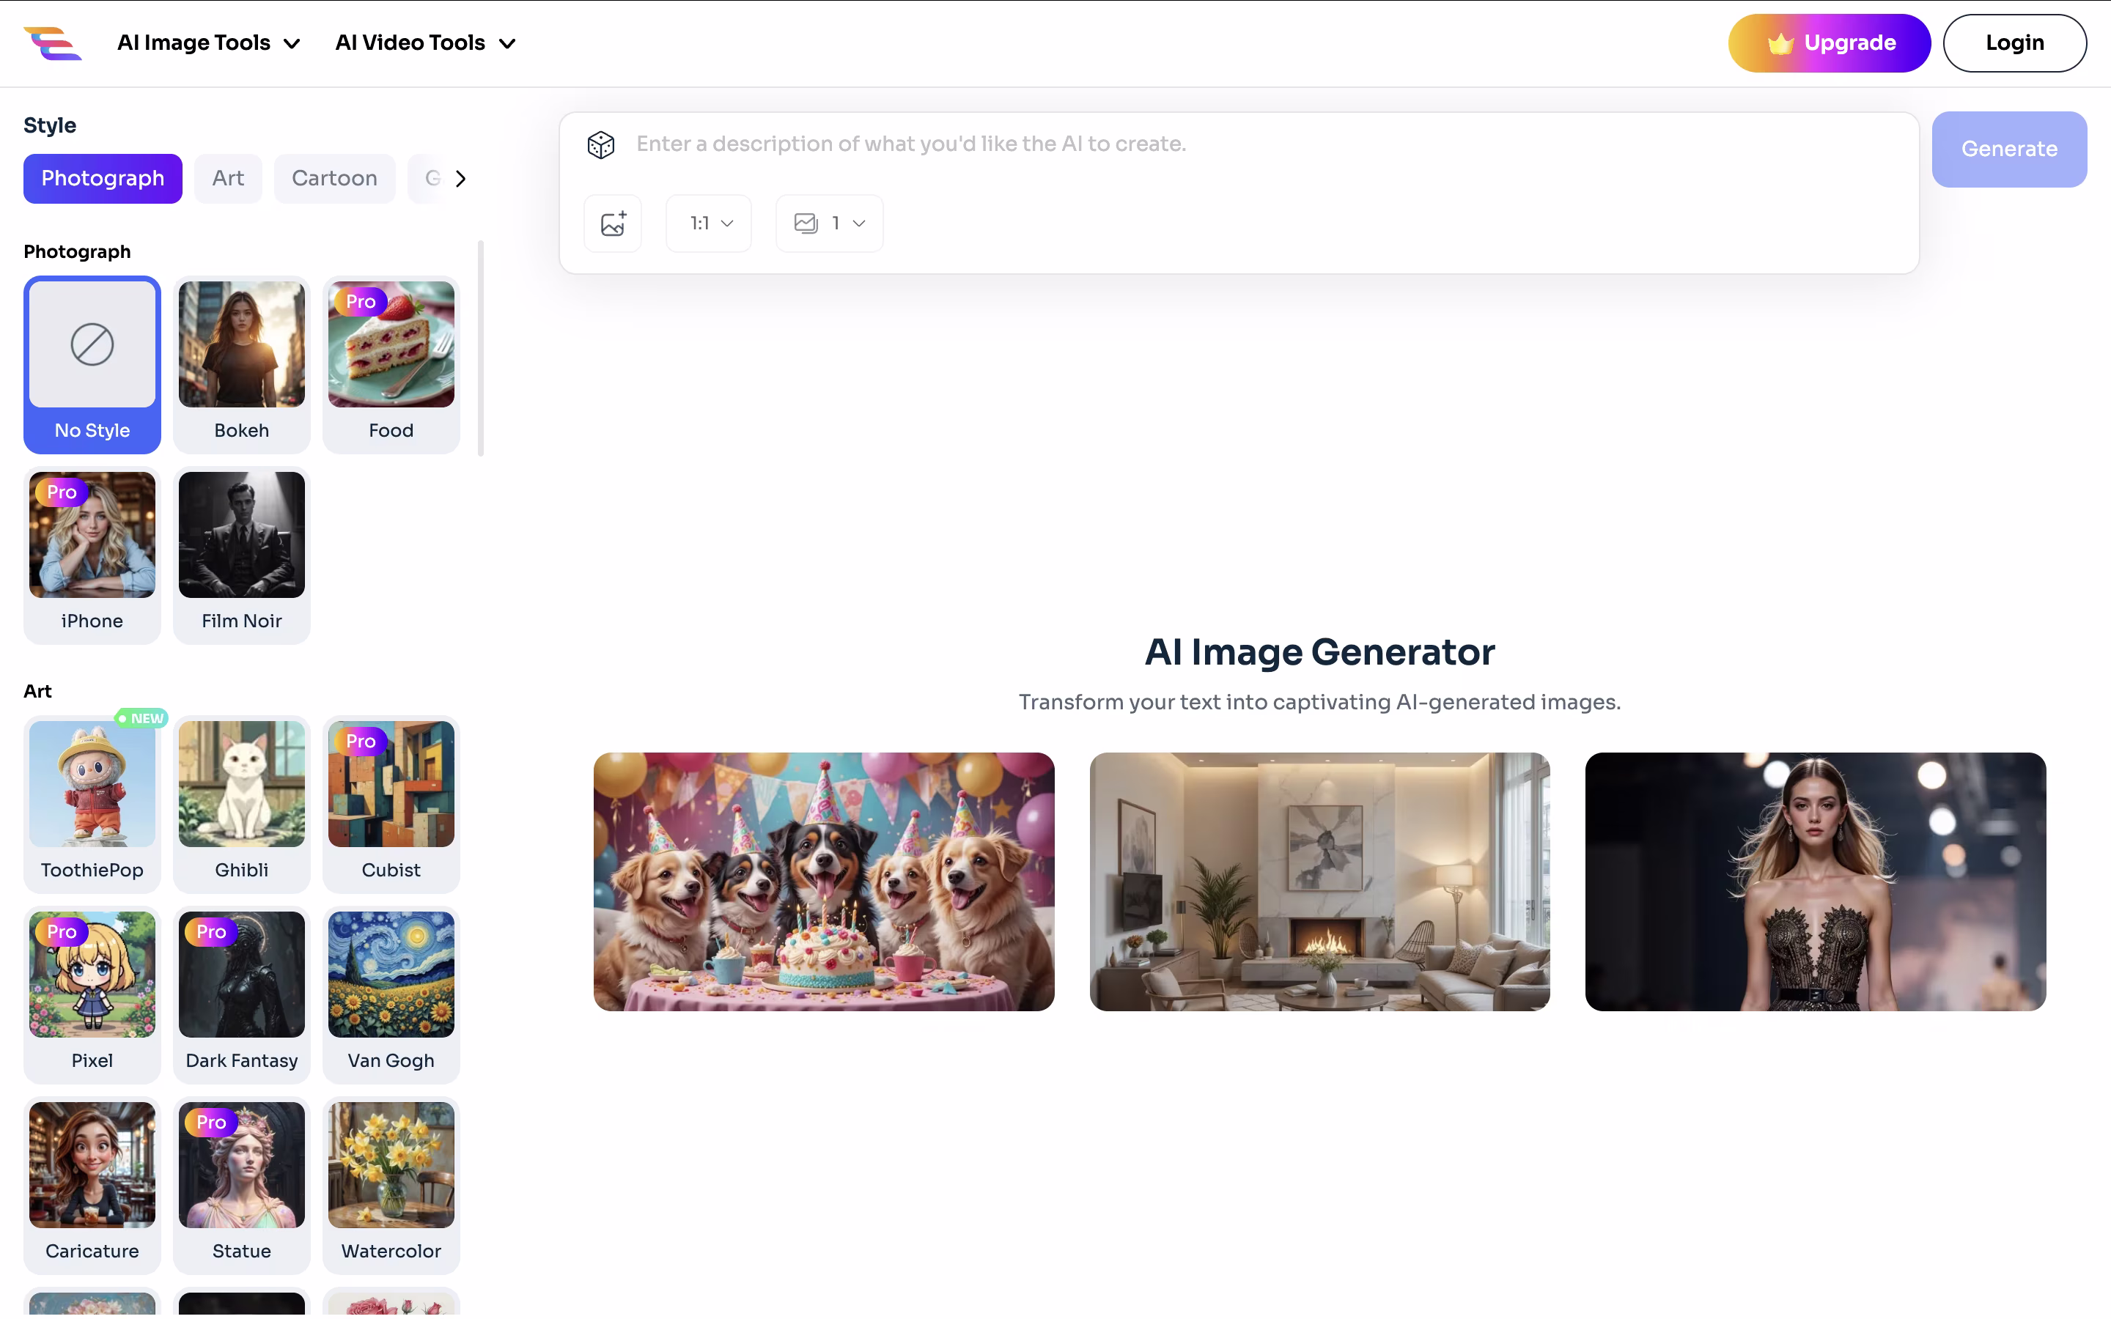Screen dimensions: 2111x1319
Task: Choose the Food photograph style
Action: tap(391, 366)
